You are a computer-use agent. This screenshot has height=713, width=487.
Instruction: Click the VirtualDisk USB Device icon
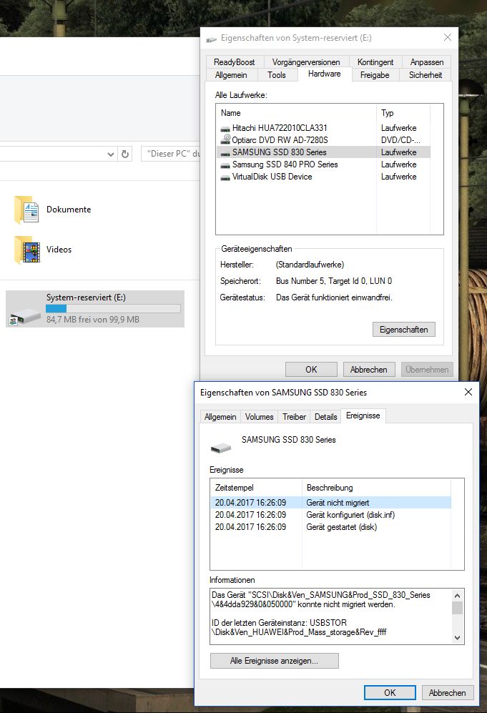click(225, 177)
